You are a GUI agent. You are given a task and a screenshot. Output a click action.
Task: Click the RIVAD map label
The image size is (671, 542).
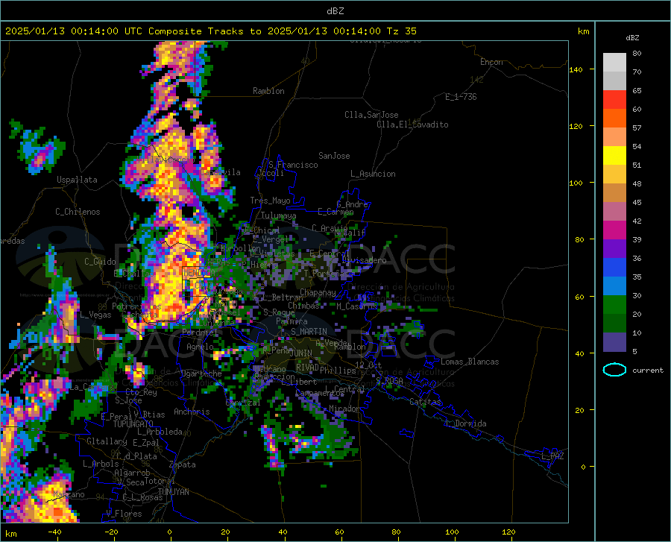point(307,368)
